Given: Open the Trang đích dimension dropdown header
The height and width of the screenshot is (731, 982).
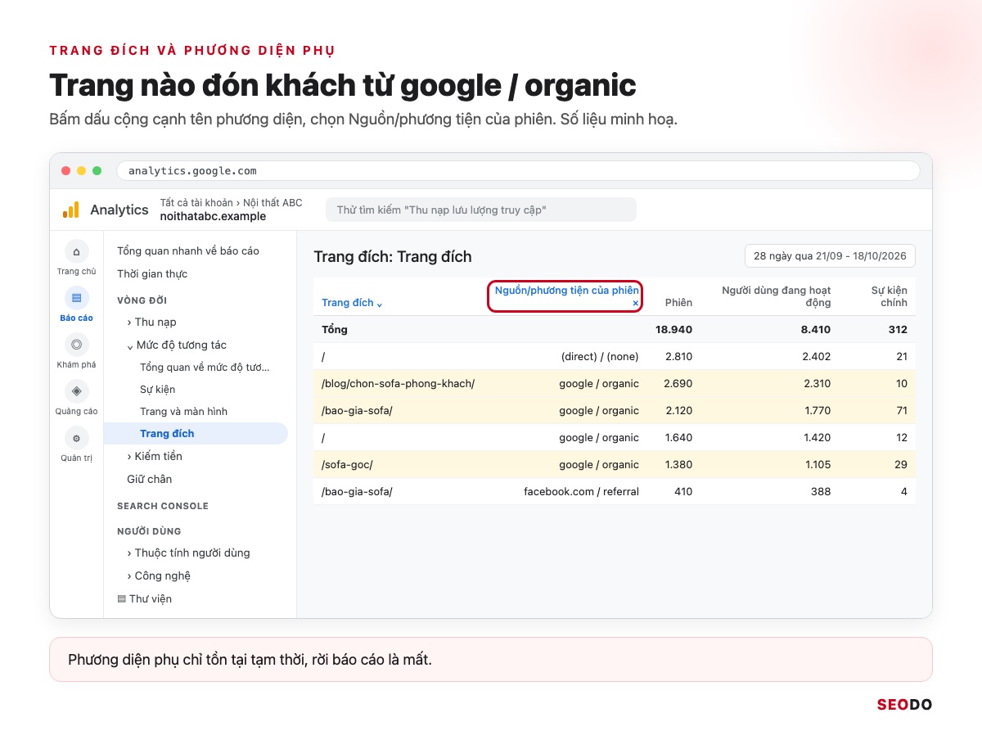Looking at the screenshot, I should point(352,303).
